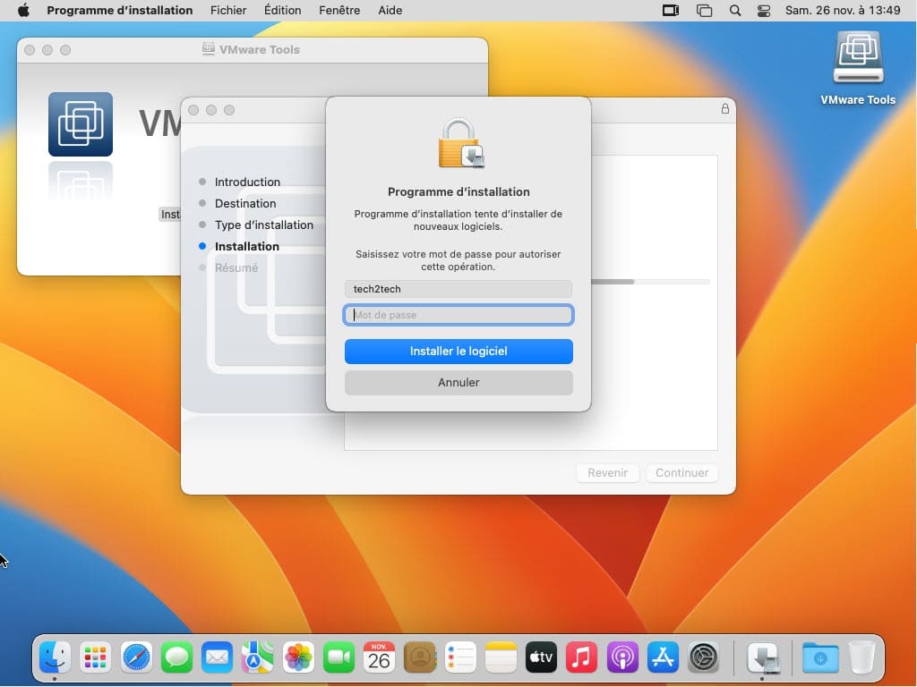Image resolution: width=917 pixels, height=687 pixels.
Task: Open Finder from the Dock
Action: click(55, 657)
